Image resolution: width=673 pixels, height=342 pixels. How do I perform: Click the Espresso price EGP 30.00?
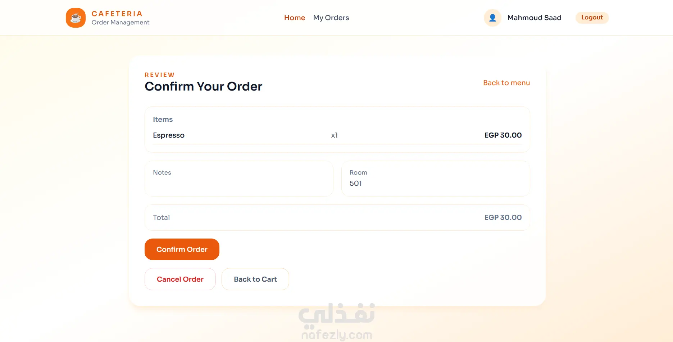503,135
